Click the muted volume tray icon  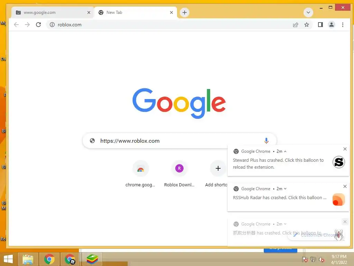tap(322, 259)
